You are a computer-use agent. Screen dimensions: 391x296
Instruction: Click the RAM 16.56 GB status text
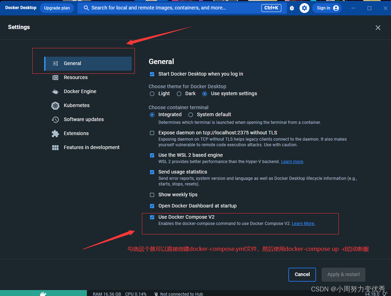click(x=107, y=294)
